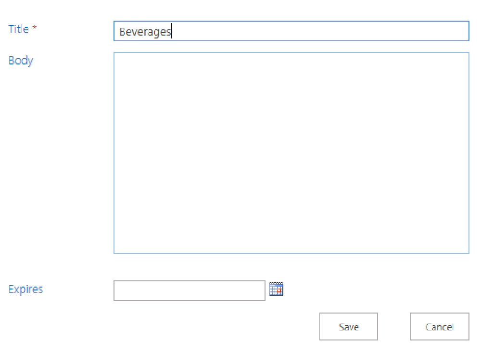The image size is (481, 352).
Task: Cancel the form without saving
Action: pos(439,327)
